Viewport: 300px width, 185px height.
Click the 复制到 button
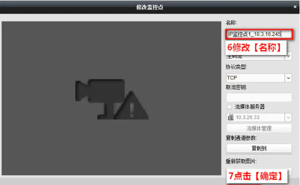259,148
